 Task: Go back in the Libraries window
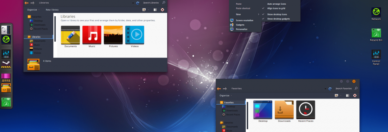[x=27, y=3]
